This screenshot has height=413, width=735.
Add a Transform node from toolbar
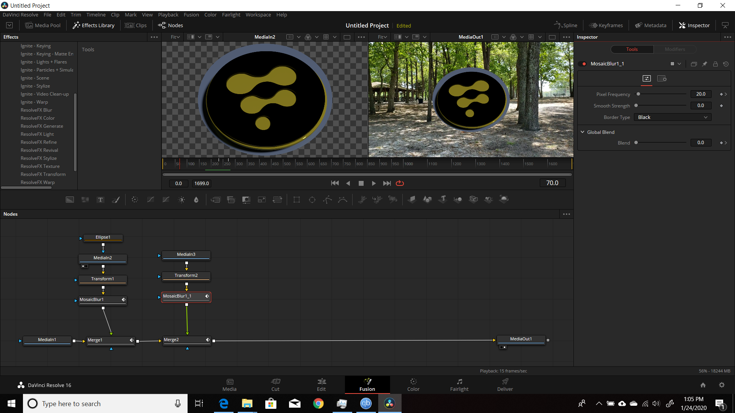point(277,200)
